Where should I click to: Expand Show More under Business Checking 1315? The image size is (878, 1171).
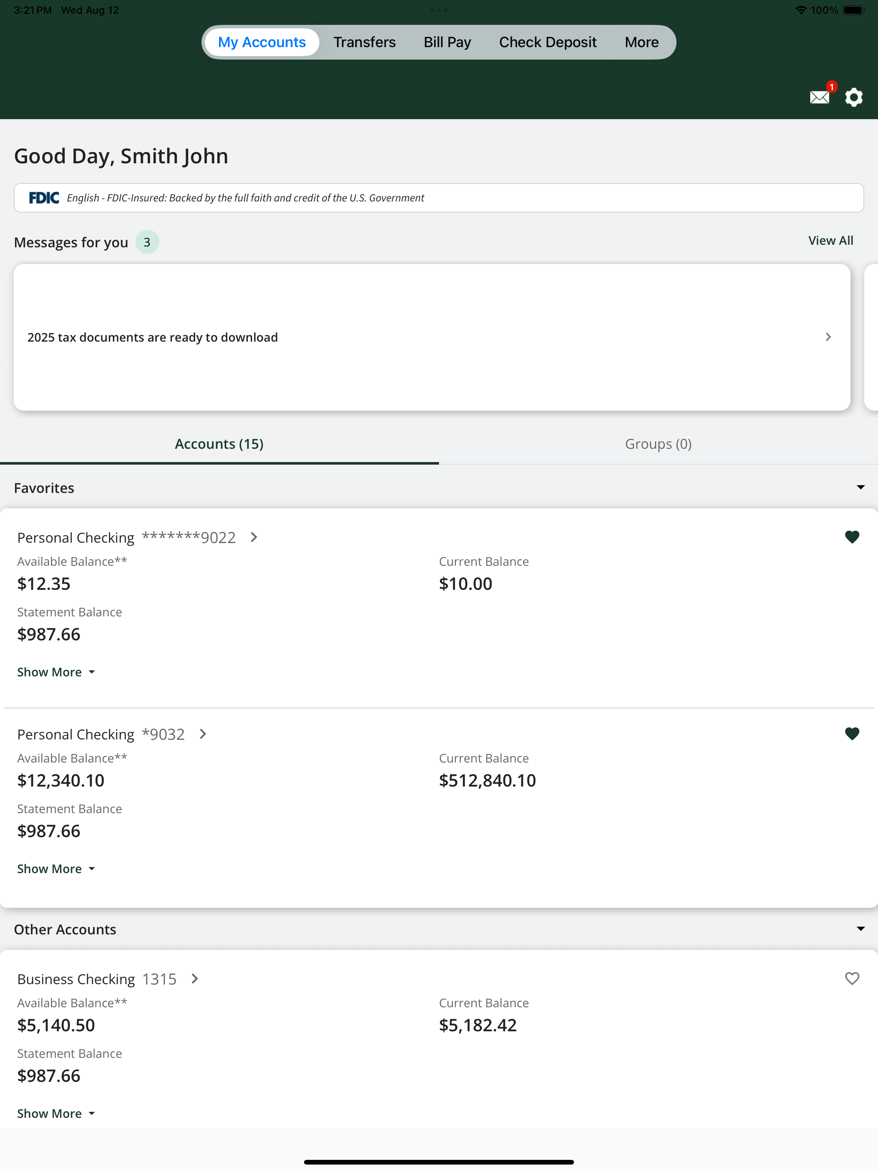(x=56, y=1113)
